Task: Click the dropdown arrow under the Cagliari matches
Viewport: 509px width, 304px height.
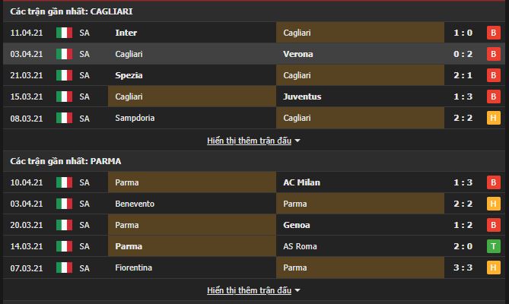Action: pos(297,141)
